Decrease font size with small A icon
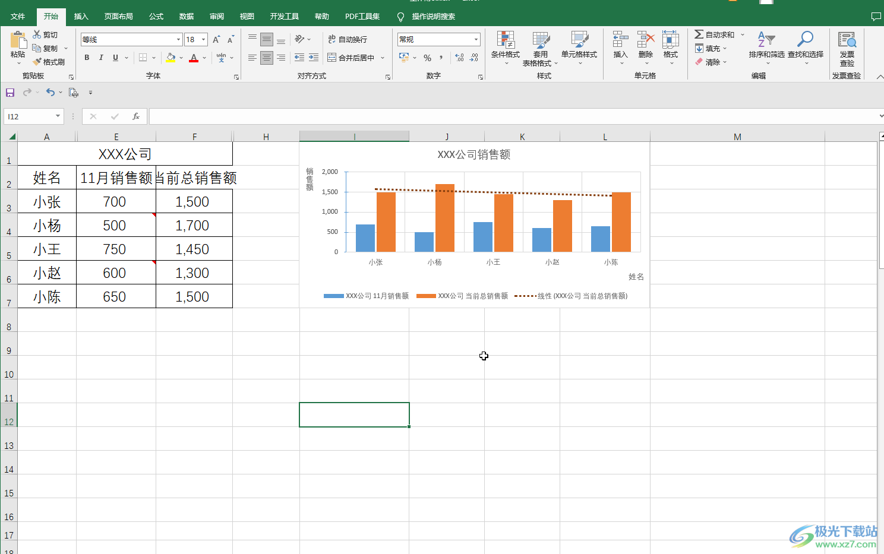Viewport: 884px width, 554px height. (x=231, y=39)
